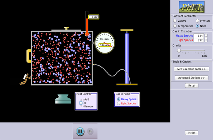Click the PhET logo
213x140 pixels.
coord(192,7)
